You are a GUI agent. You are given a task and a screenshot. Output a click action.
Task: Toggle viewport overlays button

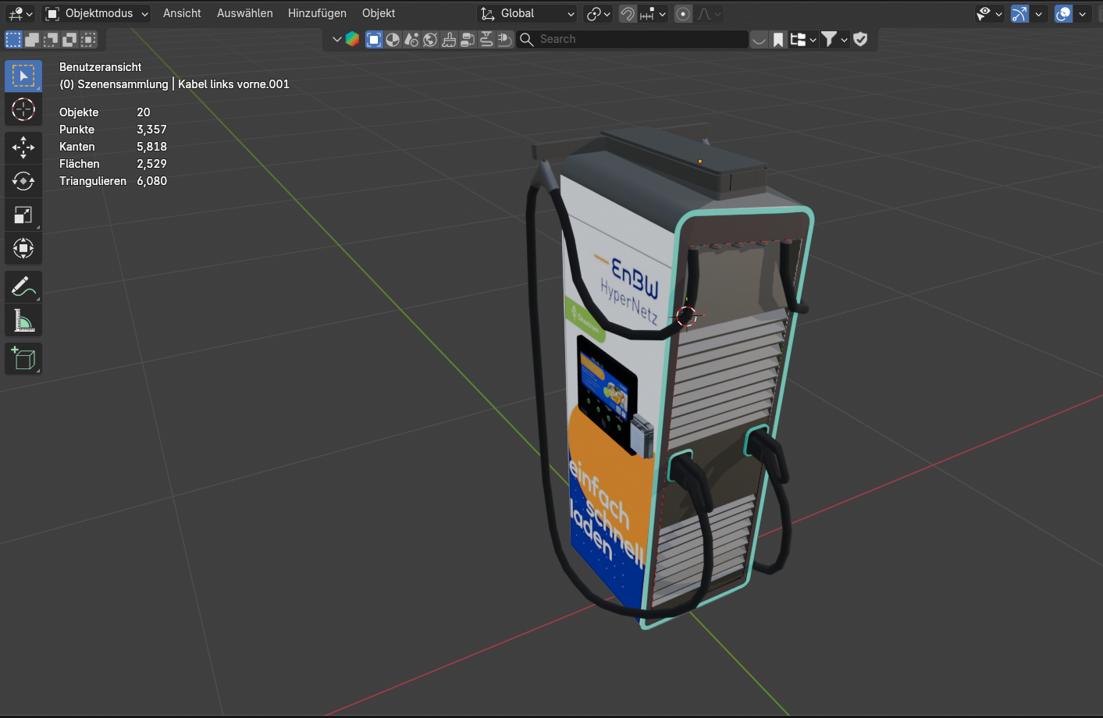click(1063, 14)
